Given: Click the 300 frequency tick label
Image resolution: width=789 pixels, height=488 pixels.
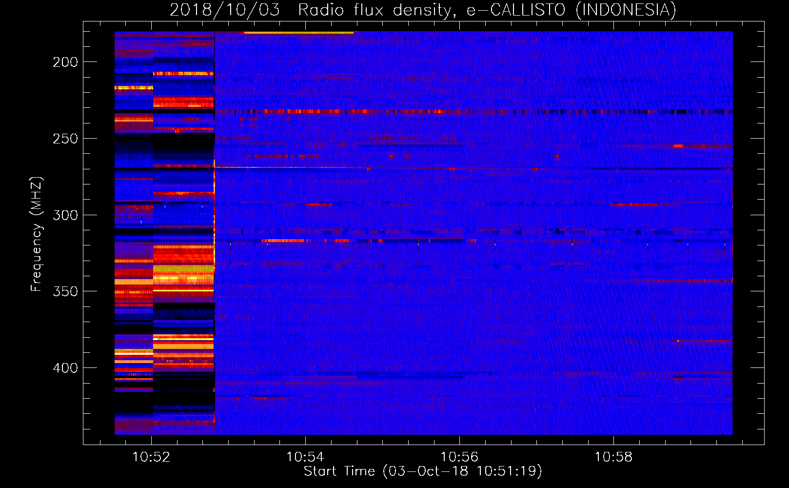Looking at the screenshot, I should 65,215.
